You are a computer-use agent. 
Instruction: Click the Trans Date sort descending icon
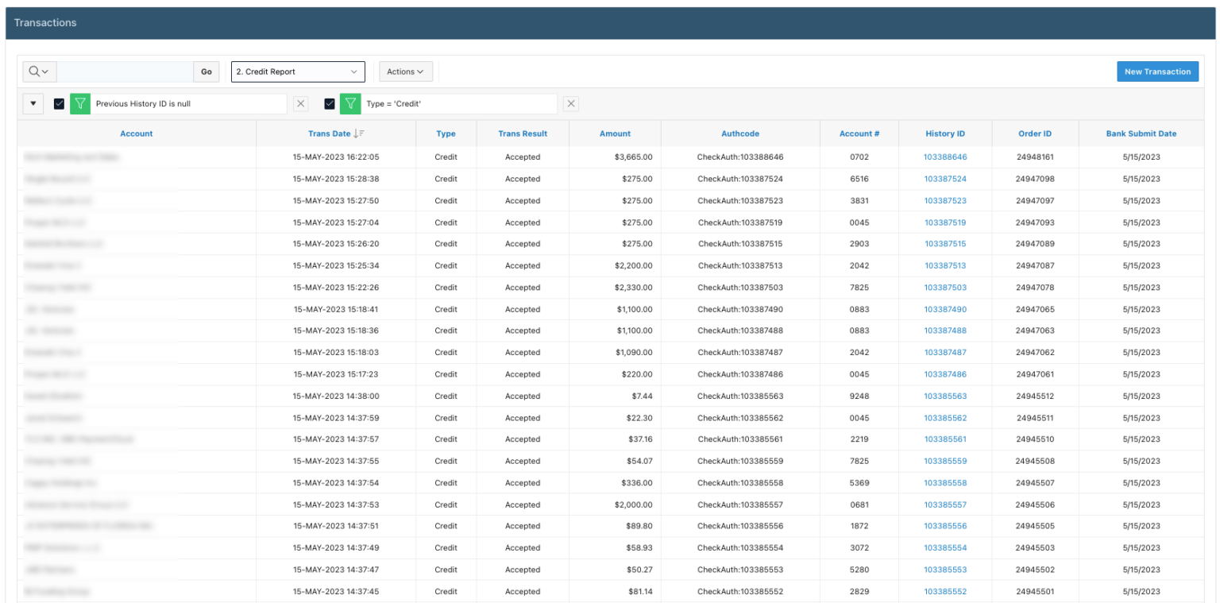point(359,133)
